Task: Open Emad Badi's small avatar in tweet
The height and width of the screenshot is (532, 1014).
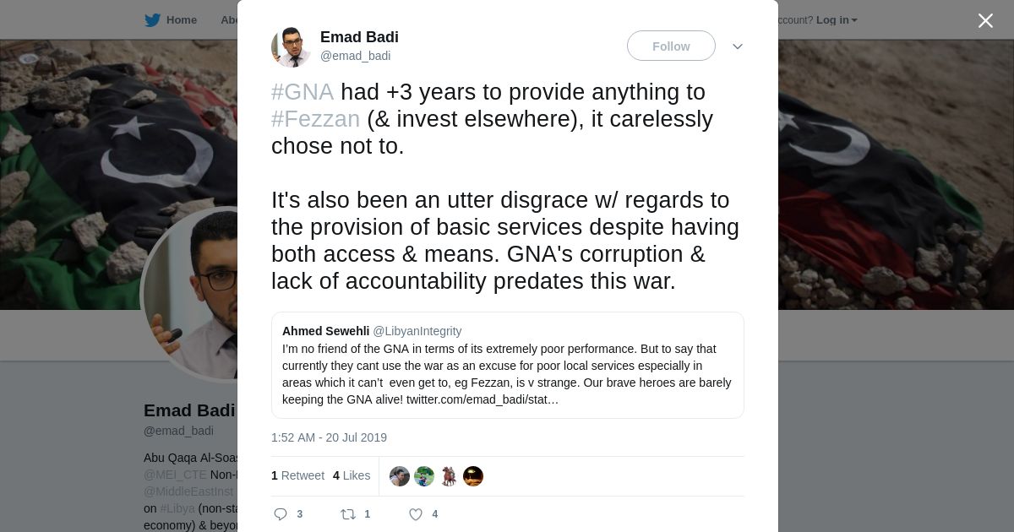Action: click(291, 46)
